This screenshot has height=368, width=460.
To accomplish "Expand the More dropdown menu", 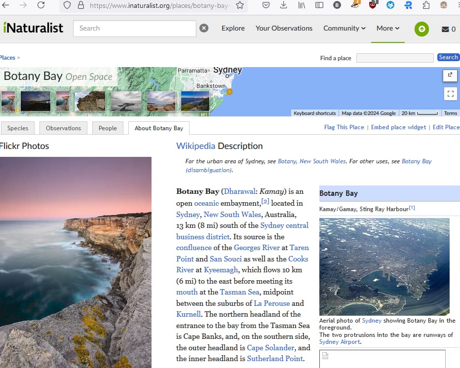I will pos(388,28).
